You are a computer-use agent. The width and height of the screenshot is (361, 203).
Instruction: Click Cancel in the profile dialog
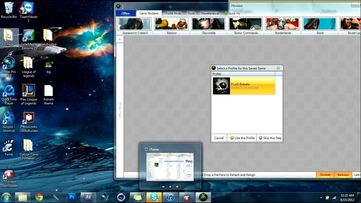pos(219,138)
